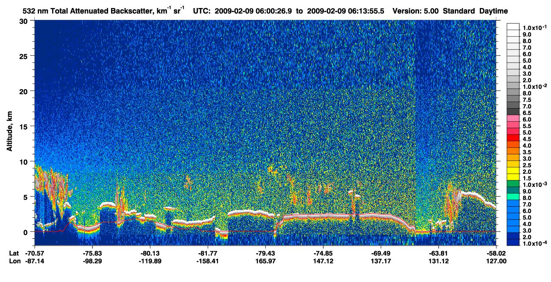Select the end time '2009-02-09 06:13:55.5'
The width and height of the screenshot is (551, 282).
point(345,11)
